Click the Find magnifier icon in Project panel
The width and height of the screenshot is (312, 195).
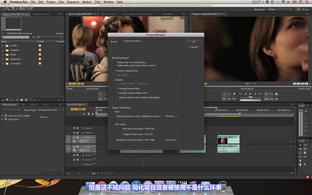coord(17,100)
